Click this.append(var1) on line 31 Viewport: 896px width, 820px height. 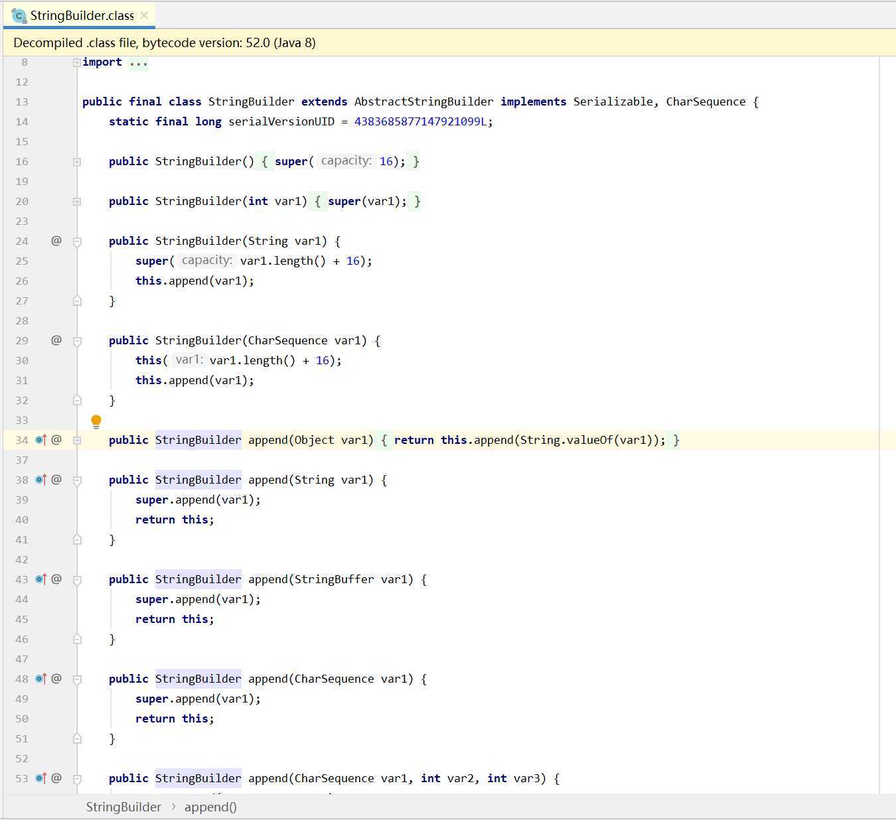coord(192,380)
